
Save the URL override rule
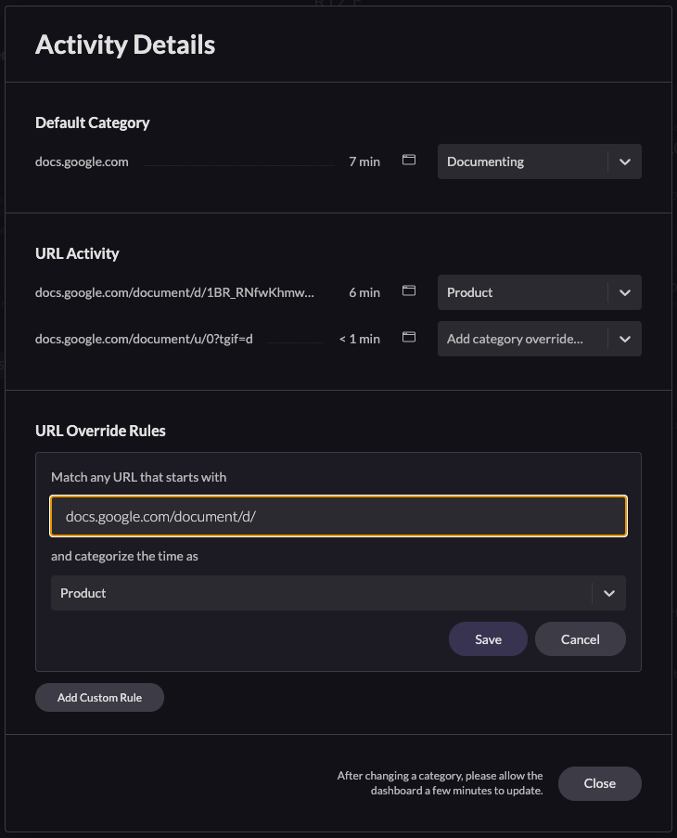click(x=488, y=638)
